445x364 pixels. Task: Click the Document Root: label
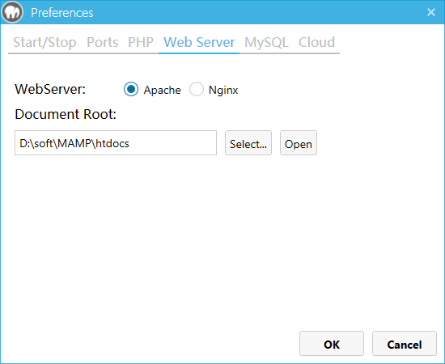pos(66,114)
